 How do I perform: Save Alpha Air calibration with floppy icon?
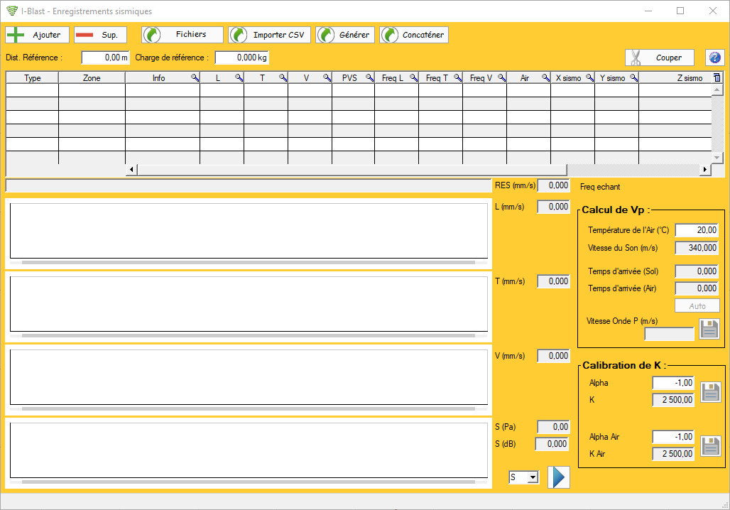point(710,446)
